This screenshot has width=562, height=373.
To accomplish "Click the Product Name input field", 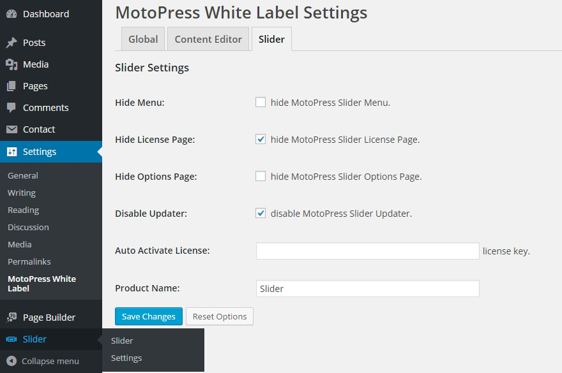I will (368, 289).
